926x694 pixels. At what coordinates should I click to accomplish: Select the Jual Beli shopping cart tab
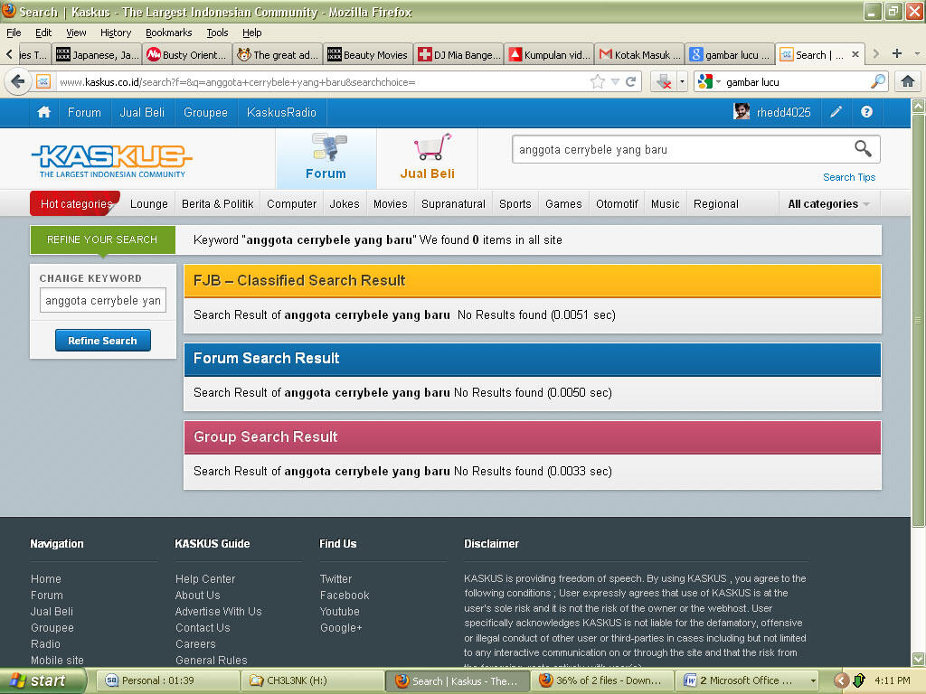click(428, 157)
